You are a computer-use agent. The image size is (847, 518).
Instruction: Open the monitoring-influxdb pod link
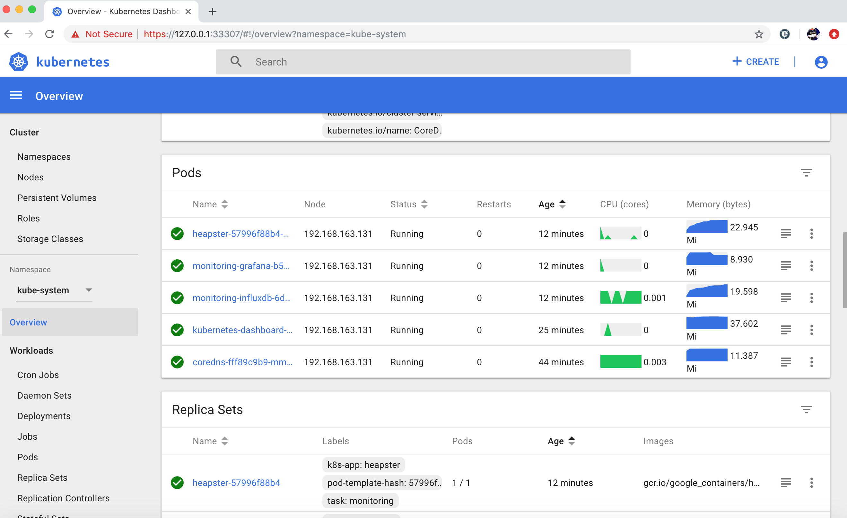tap(241, 298)
